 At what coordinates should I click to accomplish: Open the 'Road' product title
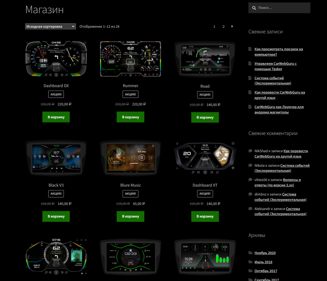[x=205, y=86]
